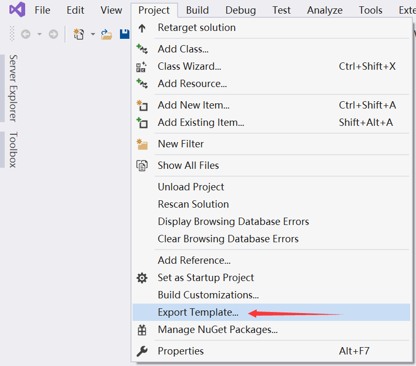Click the Ctrl+Shift+X shortcut text

click(367, 67)
